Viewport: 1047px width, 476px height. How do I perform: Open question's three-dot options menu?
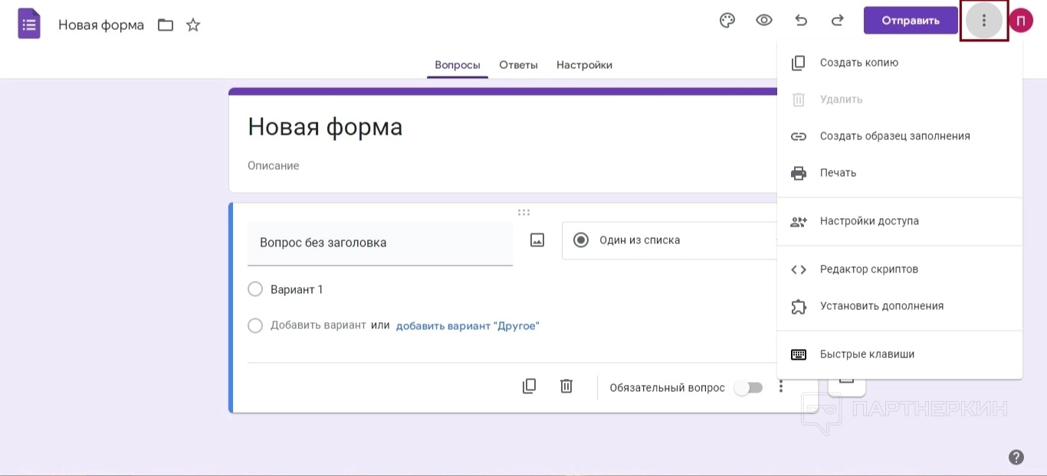pyautogui.click(x=781, y=386)
